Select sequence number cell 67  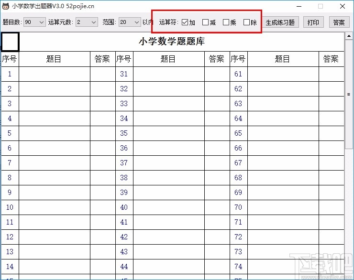pyautogui.click(x=239, y=163)
